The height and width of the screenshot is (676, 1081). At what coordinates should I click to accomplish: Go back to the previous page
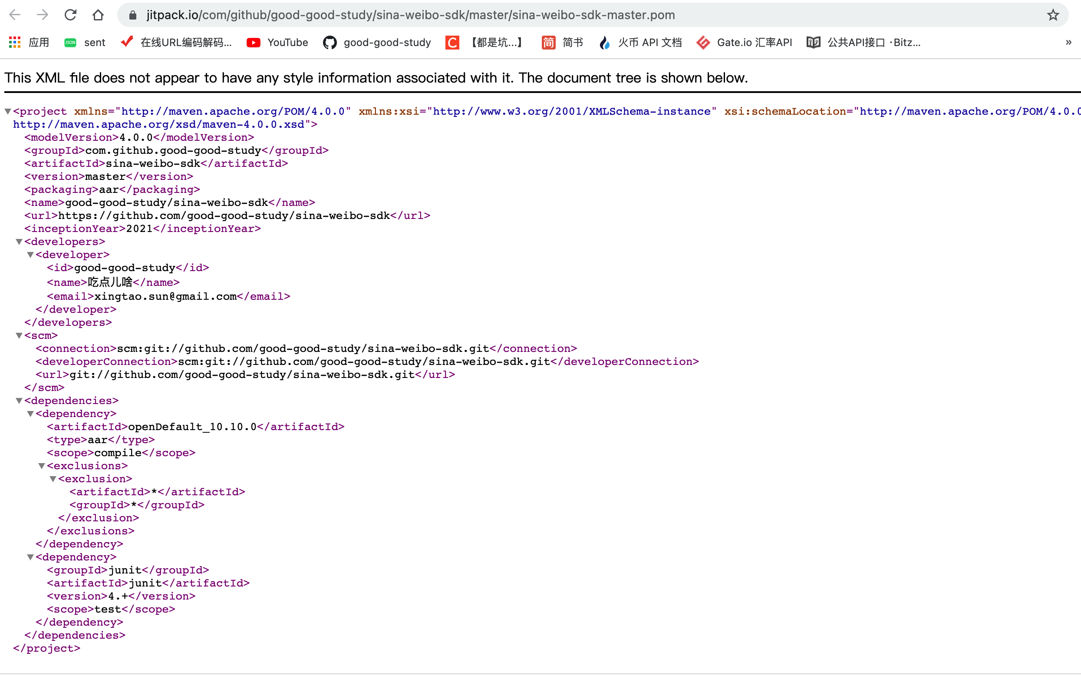[x=15, y=15]
